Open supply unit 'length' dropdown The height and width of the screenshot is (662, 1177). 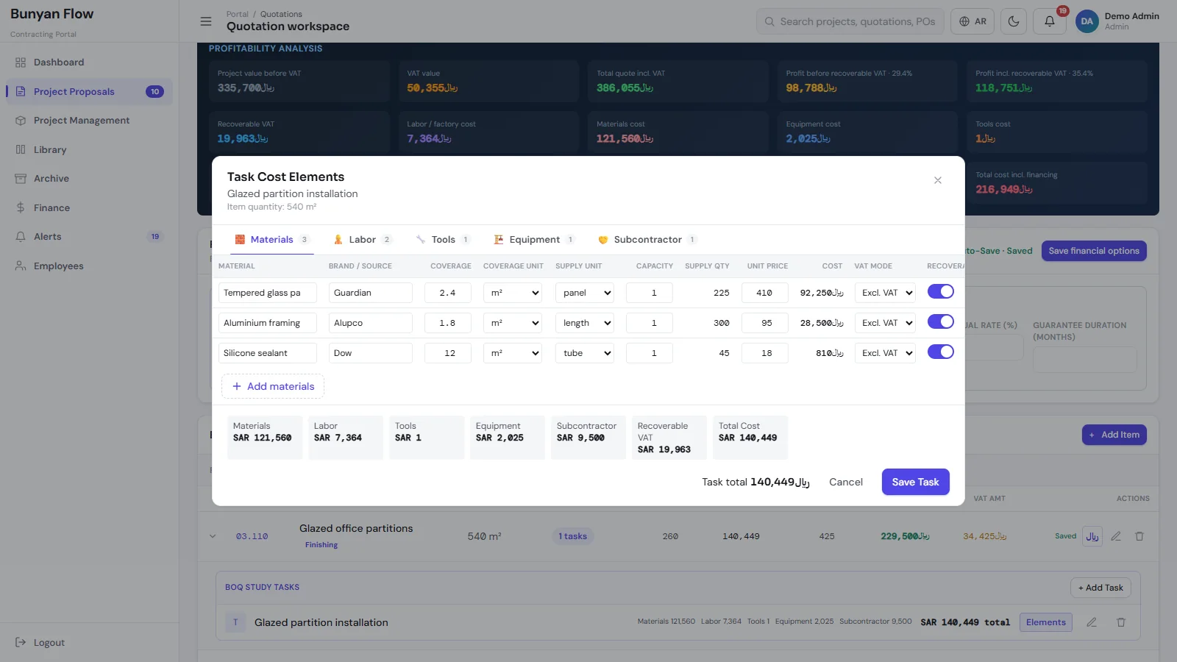pyautogui.click(x=585, y=323)
